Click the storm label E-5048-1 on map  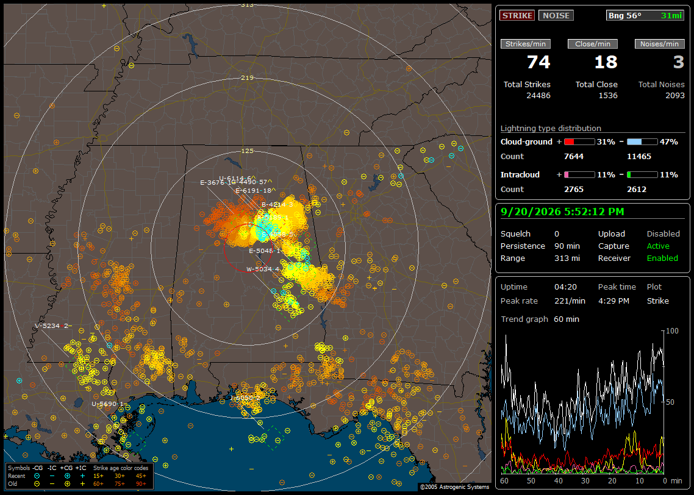pos(265,251)
